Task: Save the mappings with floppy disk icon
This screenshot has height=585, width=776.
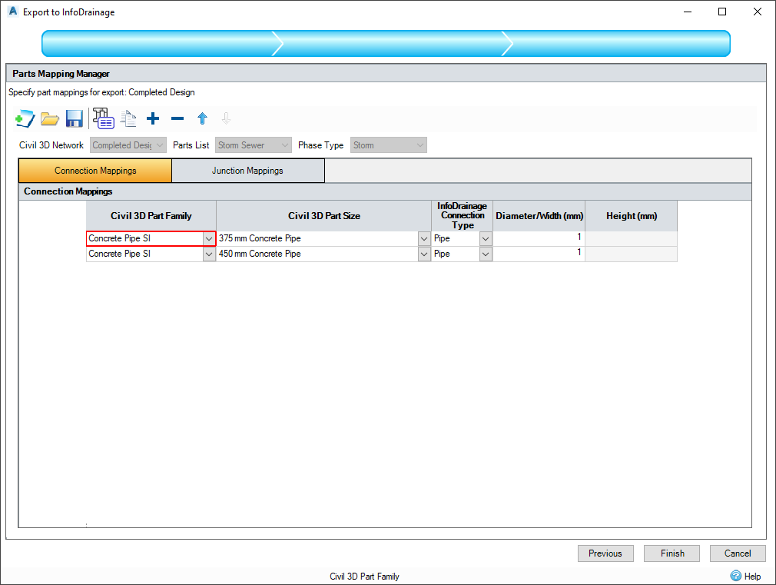Action: pos(75,119)
